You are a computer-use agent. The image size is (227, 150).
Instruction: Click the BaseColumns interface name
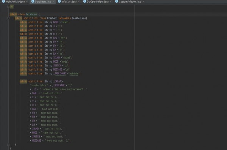79,18
